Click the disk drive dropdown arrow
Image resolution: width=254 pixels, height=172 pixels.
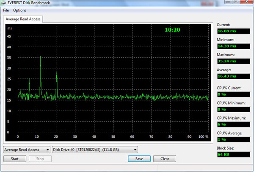tap(135, 150)
